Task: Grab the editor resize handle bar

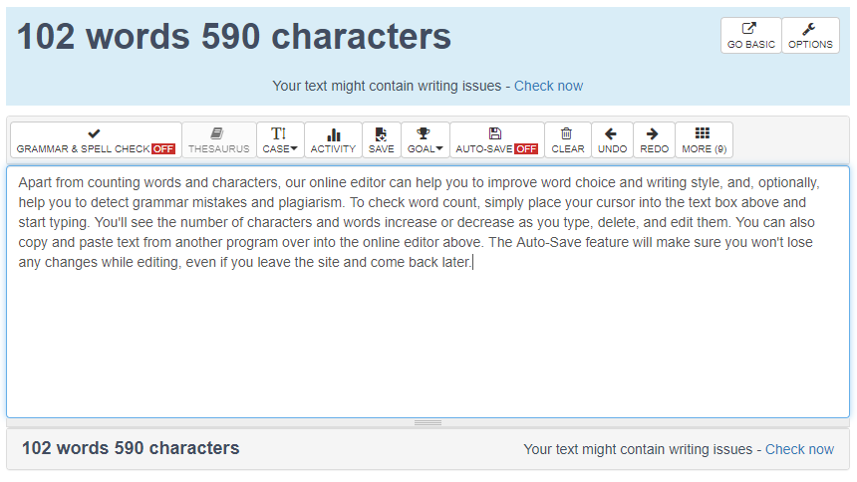Action: [428, 422]
